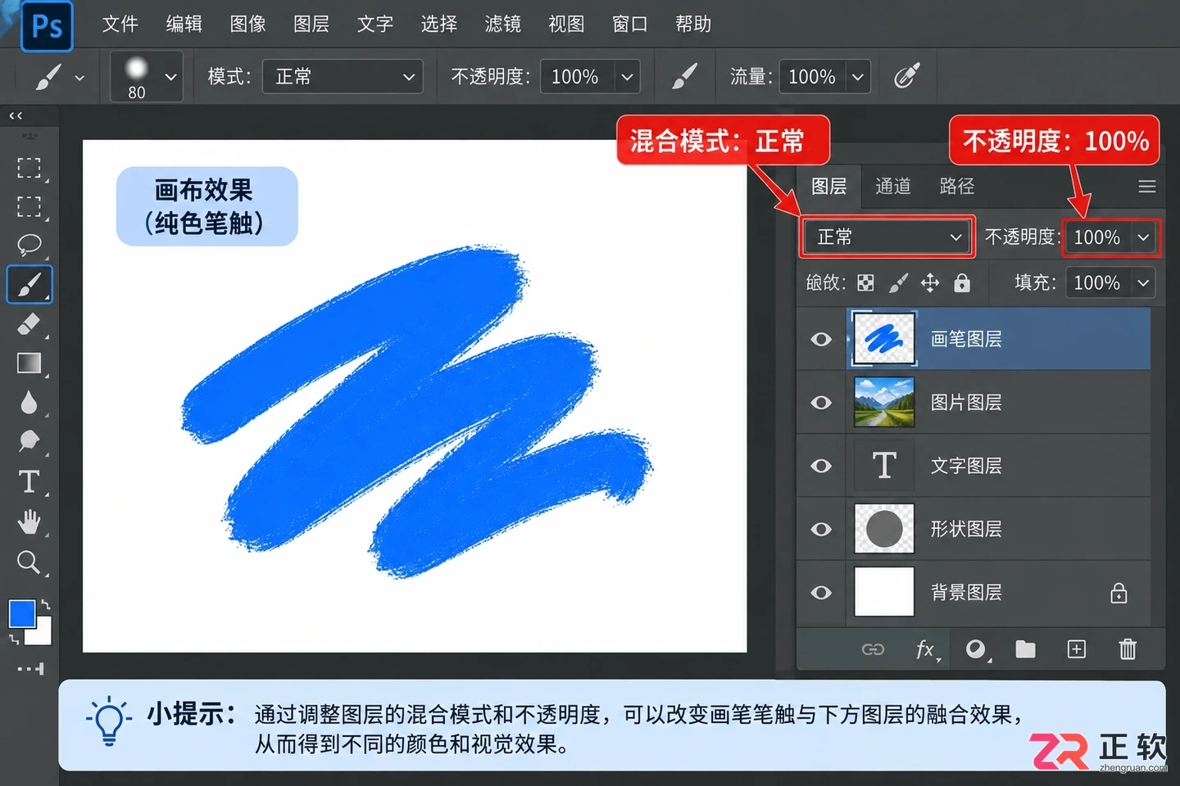Screen dimensions: 1180x786
Task: Open the 滤镜 menu
Action: (x=502, y=24)
